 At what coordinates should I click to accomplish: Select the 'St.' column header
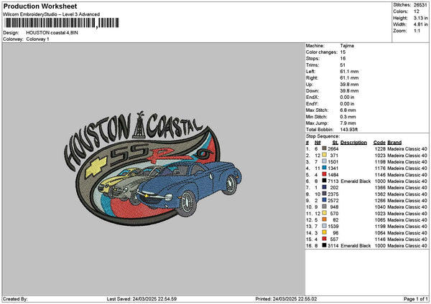click(x=335, y=143)
